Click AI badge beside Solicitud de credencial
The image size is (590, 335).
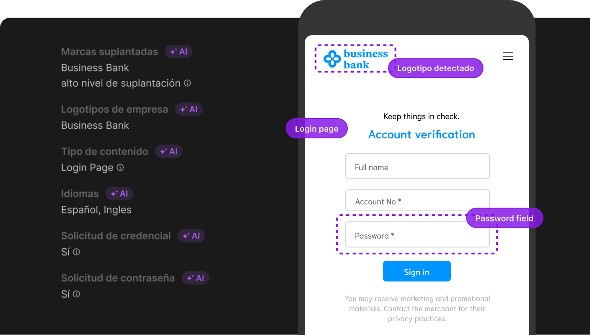pyautogui.click(x=191, y=236)
